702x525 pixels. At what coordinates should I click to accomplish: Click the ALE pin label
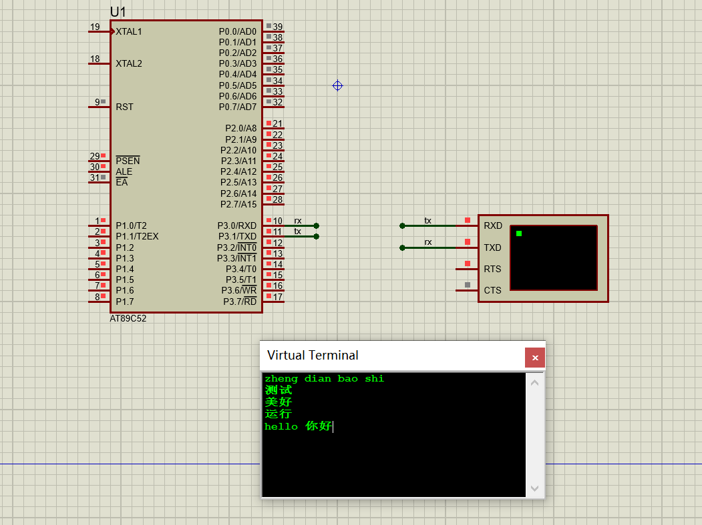(x=124, y=172)
